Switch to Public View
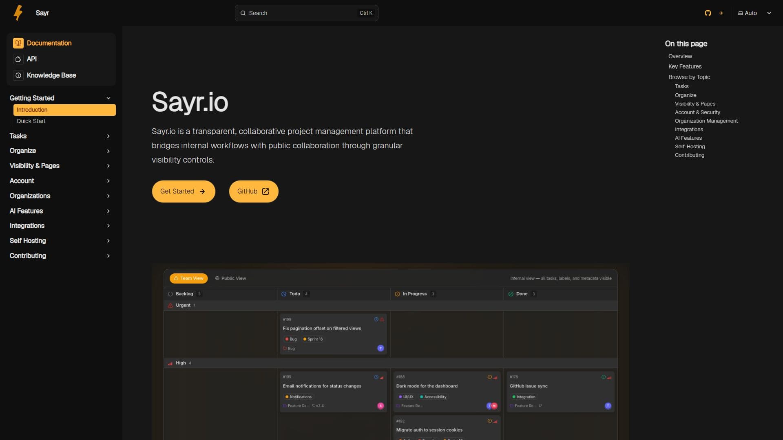Viewport: 783px width, 440px height. 230,279
